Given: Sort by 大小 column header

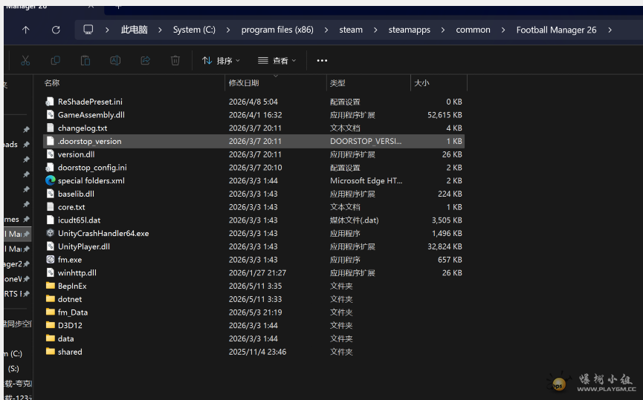Looking at the screenshot, I should click(x=421, y=83).
